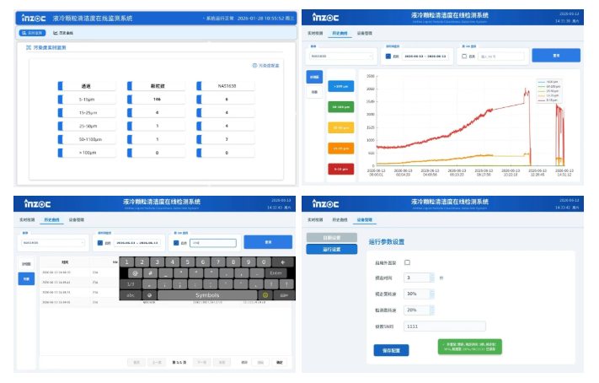599x383 pixels.
Task: Select 运行设置 sidebar button in settings
Action: [x=332, y=249]
